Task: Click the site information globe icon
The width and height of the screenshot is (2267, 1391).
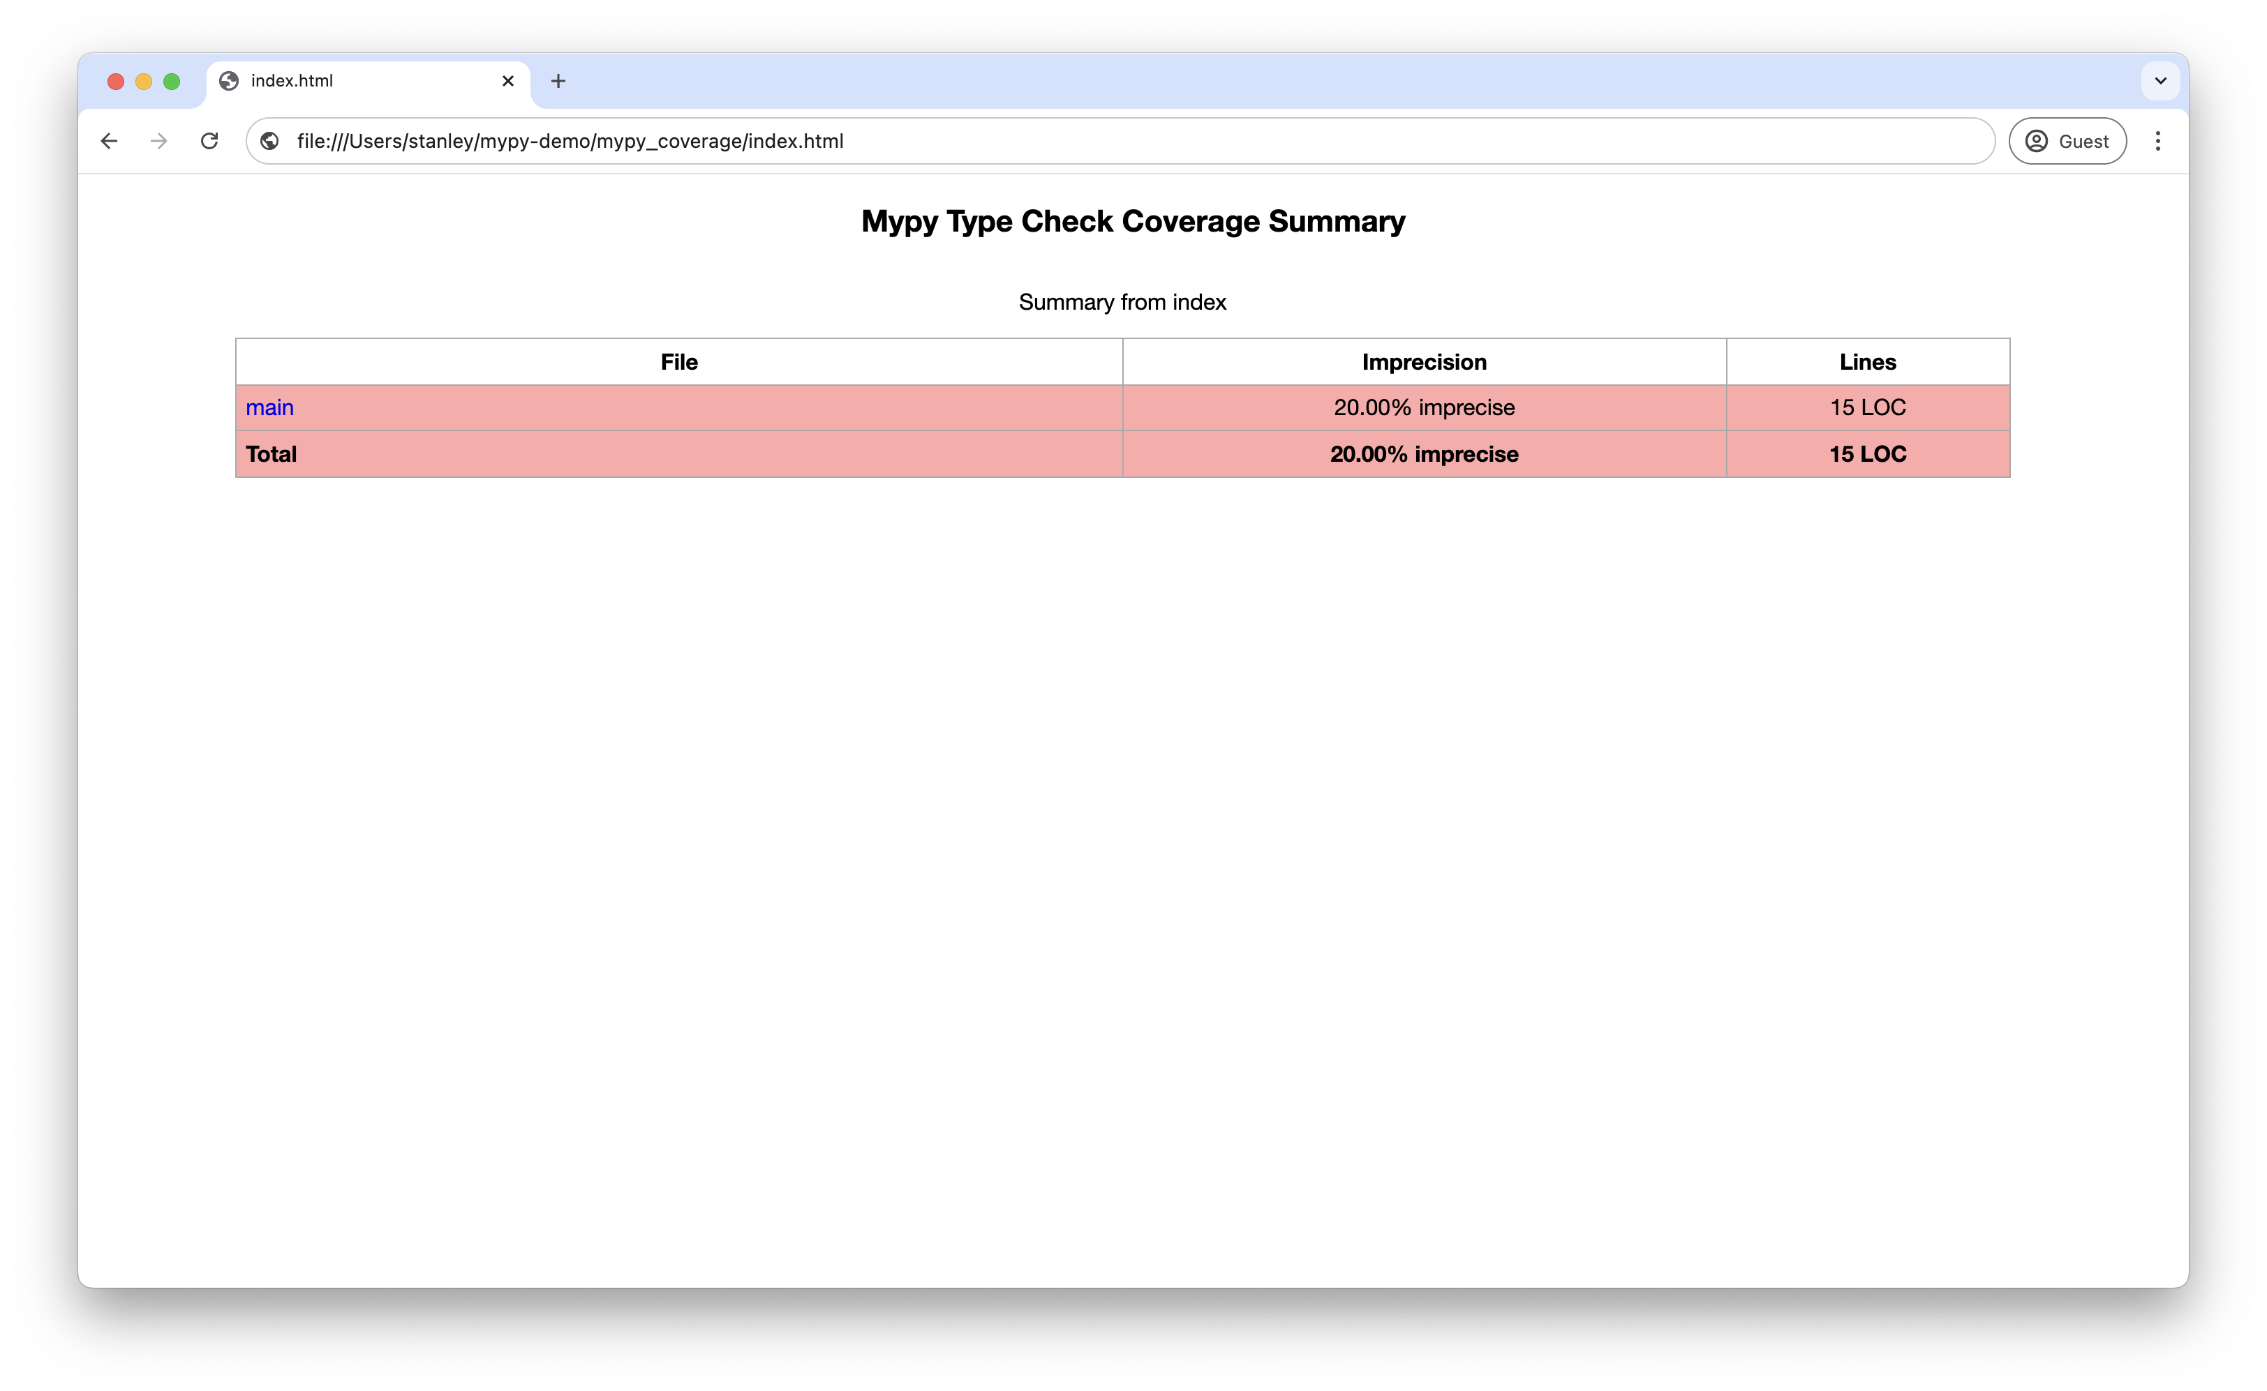Action: coord(269,141)
